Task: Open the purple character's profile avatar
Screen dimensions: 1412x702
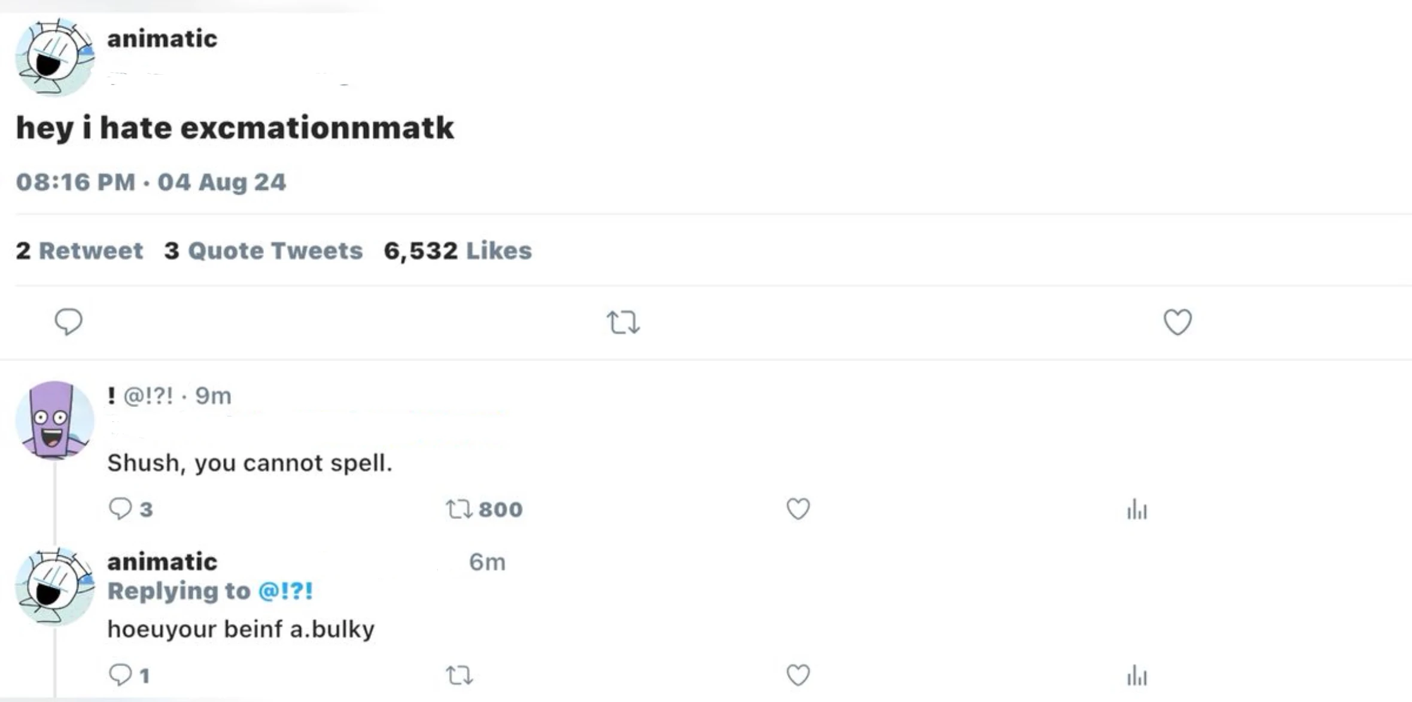Action: pyautogui.click(x=54, y=420)
